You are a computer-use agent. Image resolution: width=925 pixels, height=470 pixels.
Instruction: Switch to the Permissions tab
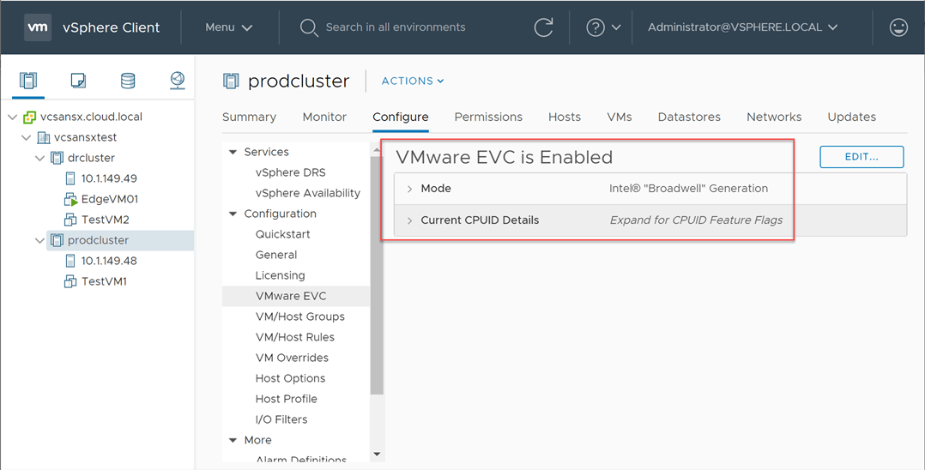pos(488,117)
